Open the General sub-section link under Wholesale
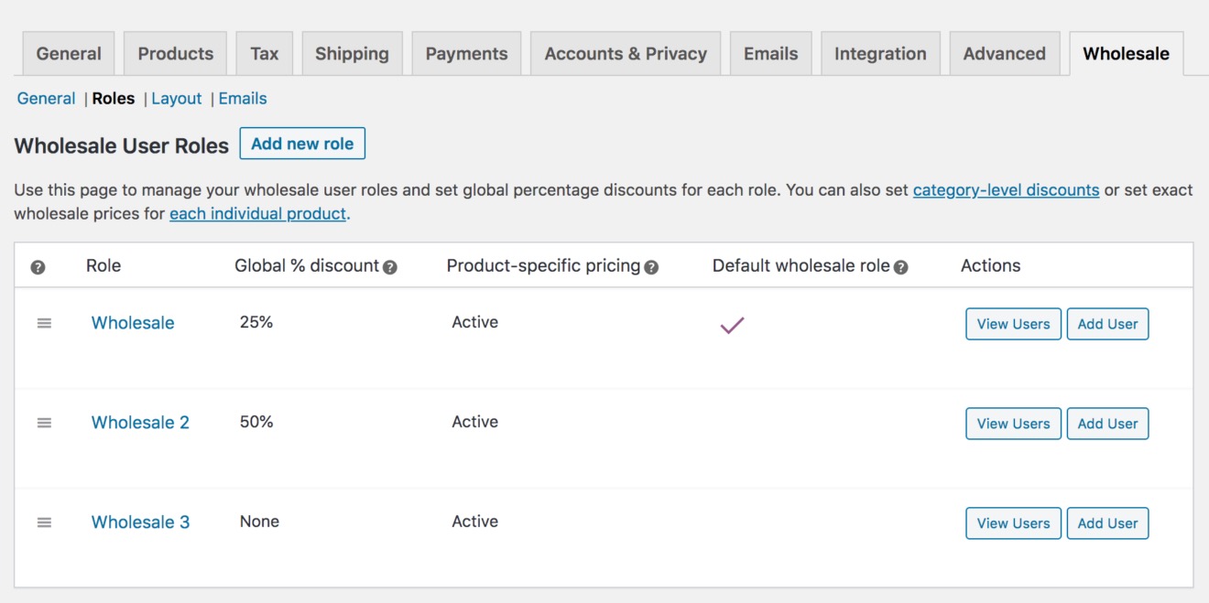 coord(46,99)
